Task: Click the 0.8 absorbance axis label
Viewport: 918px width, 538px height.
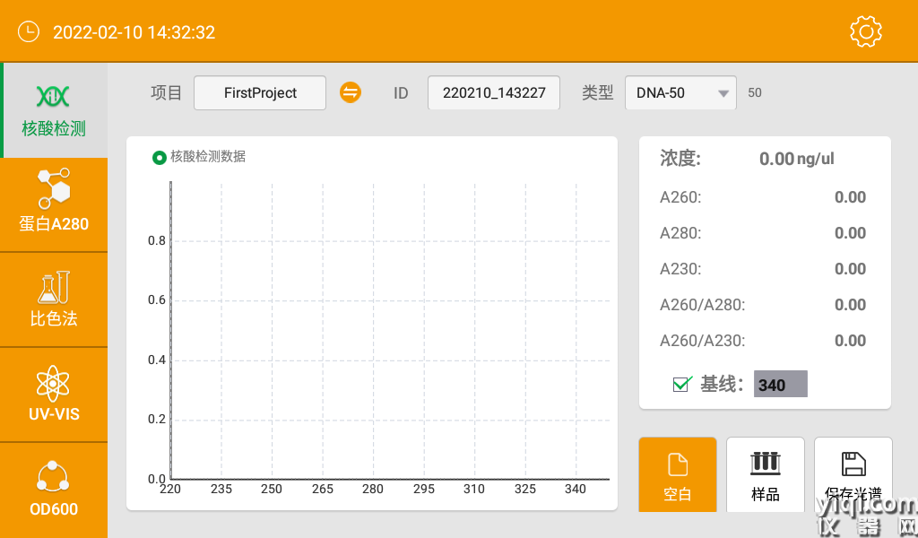Action: [156, 240]
